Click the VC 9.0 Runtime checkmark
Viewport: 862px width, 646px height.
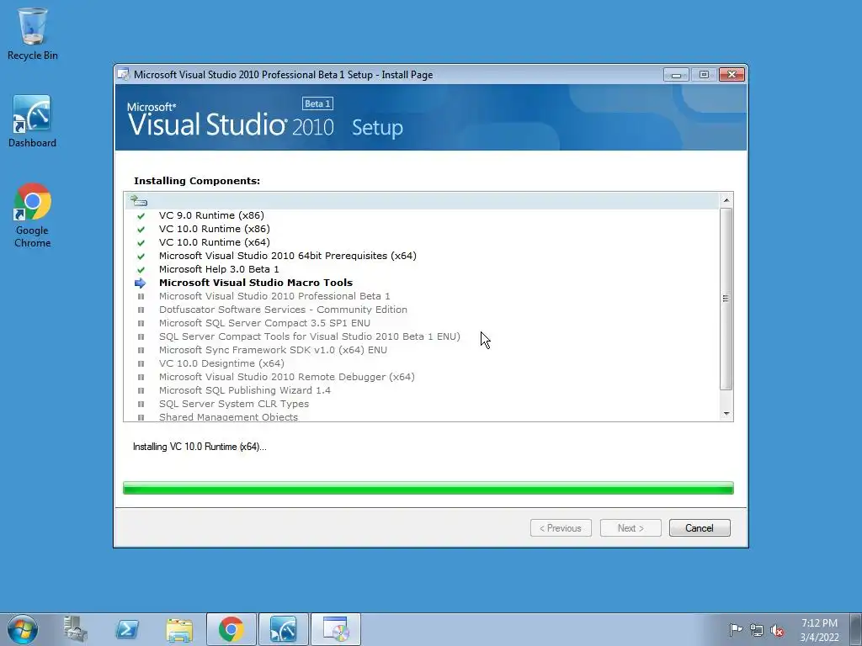141,216
